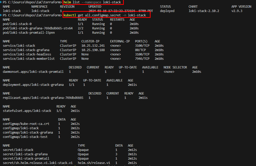Click 'configmap/loki-stack-test'
The height and width of the screenshot is (166, 256).
click(25, 137)
